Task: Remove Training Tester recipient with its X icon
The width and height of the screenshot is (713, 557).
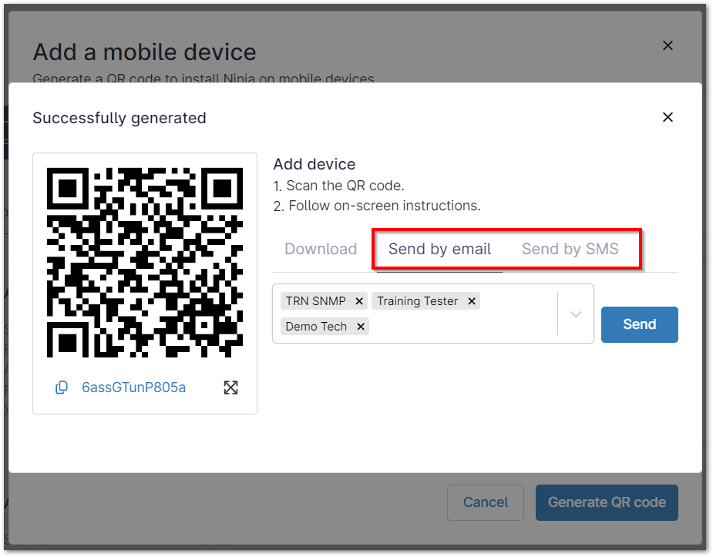Action: (471, 300)
